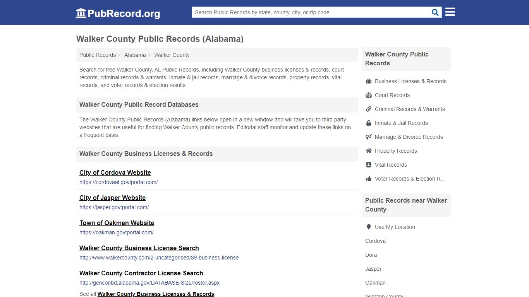Image resolution: width=529 pixels, height=297 pixels.
Task: Select Criminal Records & Warrants sidebar item
Action: pyautogui.click(x=410, y=109)
